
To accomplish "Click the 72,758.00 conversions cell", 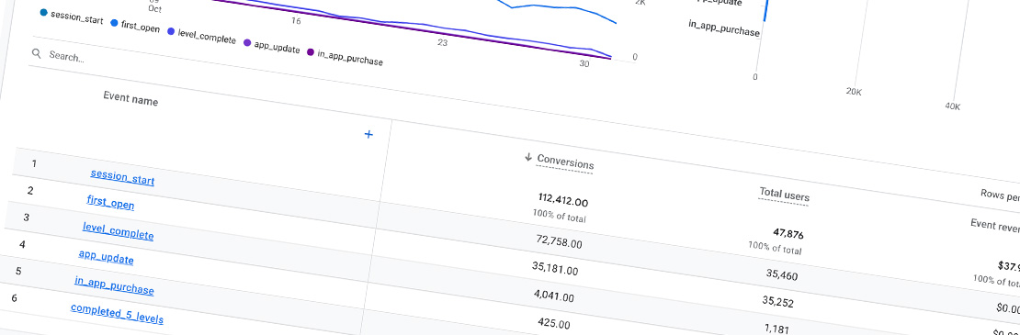I will pyautogui.click(x=560, y=241).
